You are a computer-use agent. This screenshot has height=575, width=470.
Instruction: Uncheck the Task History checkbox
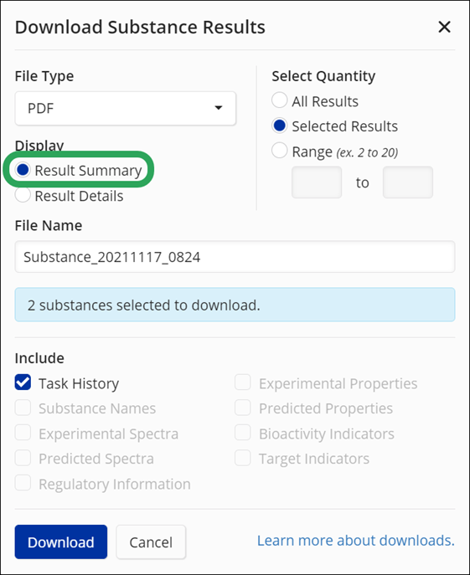(x=23, y=382)
